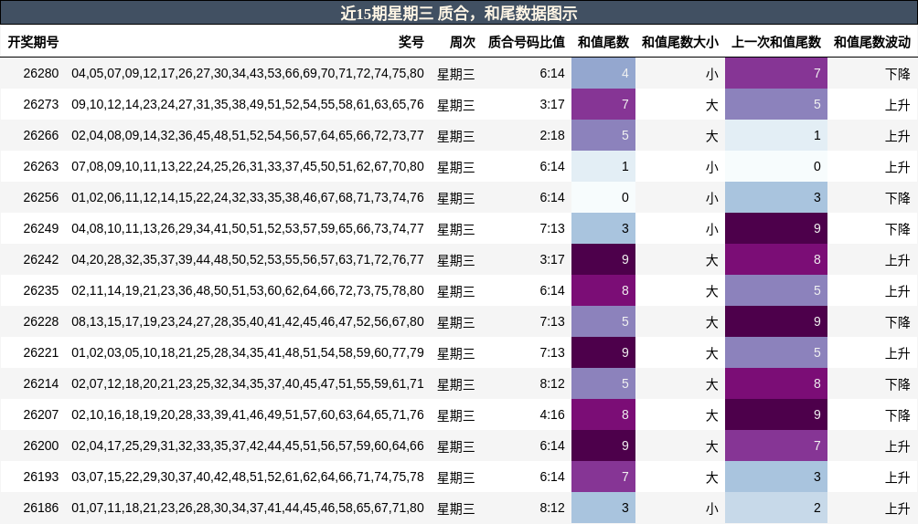
Task: Click 上升 in row 26186
Action: pos(898,508)
